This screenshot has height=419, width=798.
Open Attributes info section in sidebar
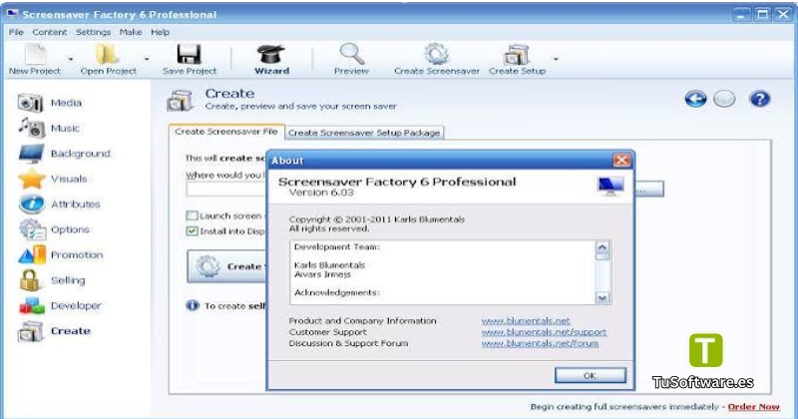60,205
